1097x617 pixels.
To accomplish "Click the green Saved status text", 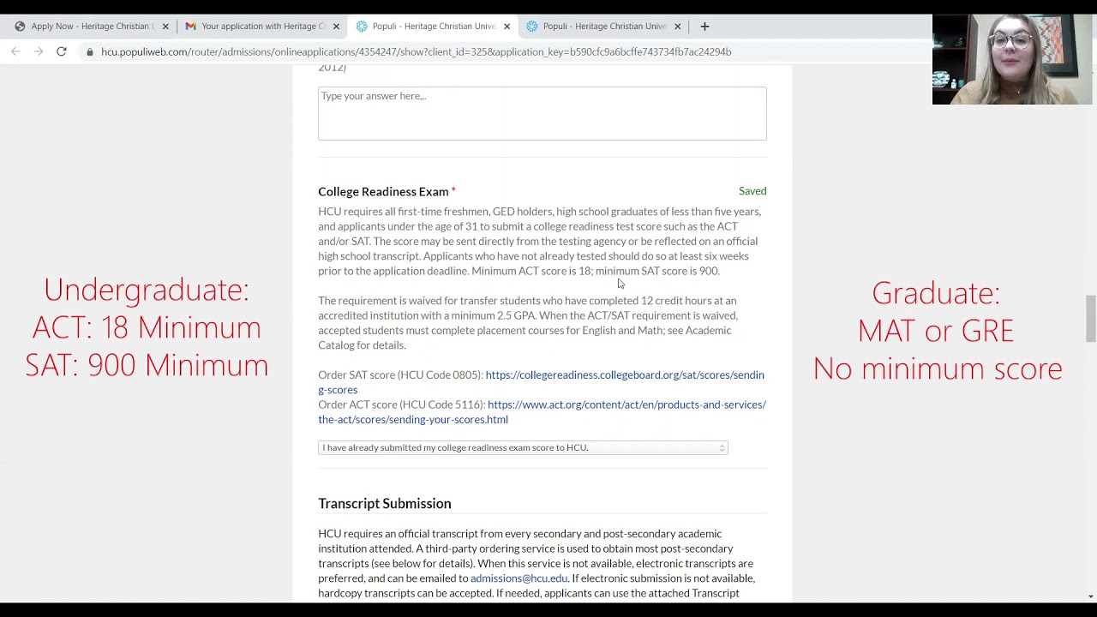I will pyautogui.click(x=752, y=191).
